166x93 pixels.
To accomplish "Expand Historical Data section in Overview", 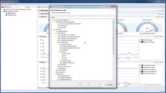I will point(39,14).
